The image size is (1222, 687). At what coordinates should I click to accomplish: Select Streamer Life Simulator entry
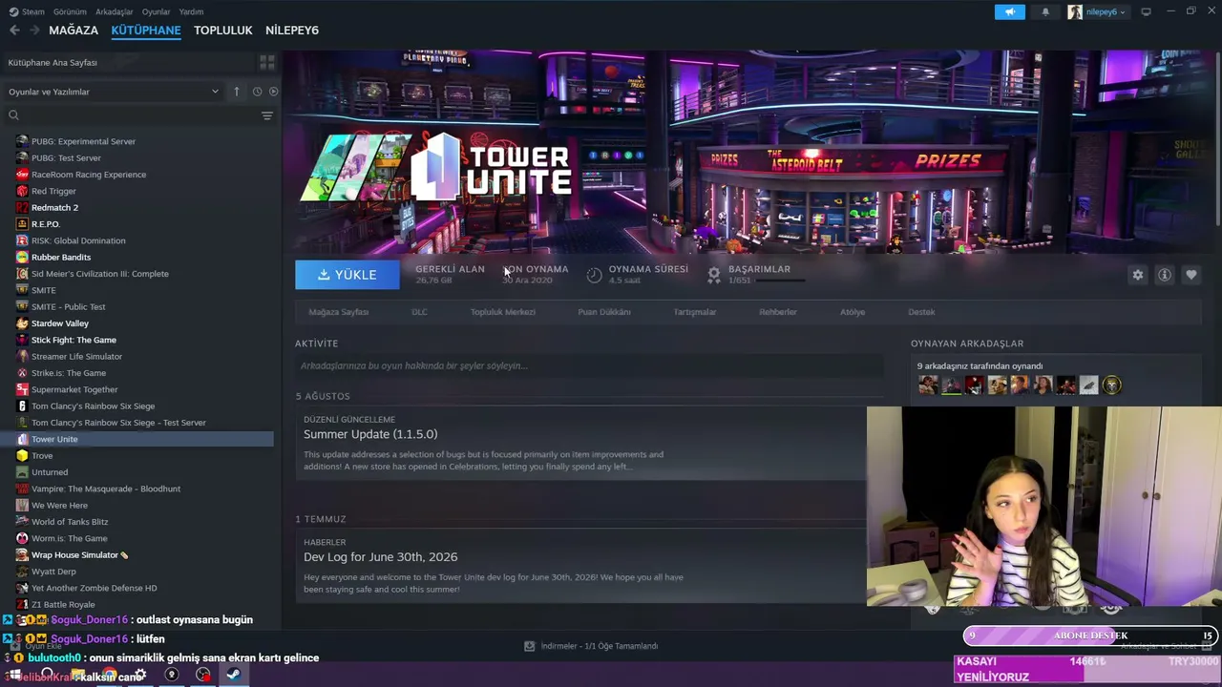click(x=76, y=357)
